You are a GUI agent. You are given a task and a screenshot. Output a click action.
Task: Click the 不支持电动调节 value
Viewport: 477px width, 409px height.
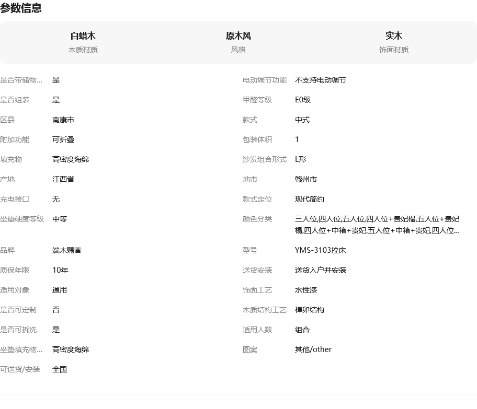(x=321, y=80)
